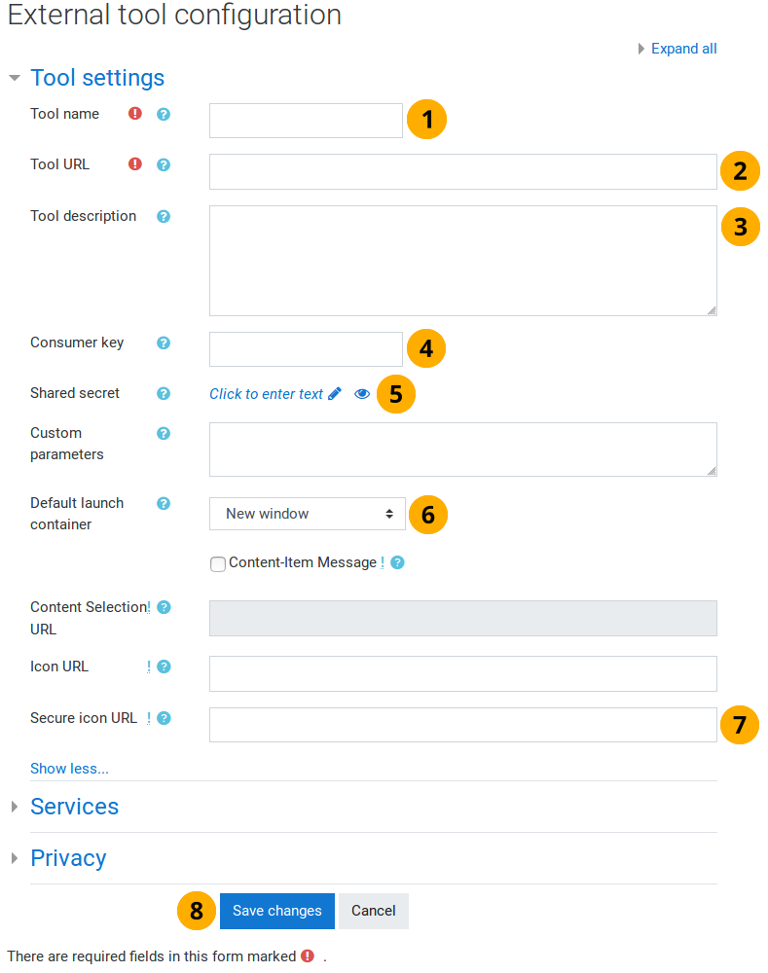Open help for Secure icon URL
The height and width of the screenshot is (973, 768).
[164, 718]
